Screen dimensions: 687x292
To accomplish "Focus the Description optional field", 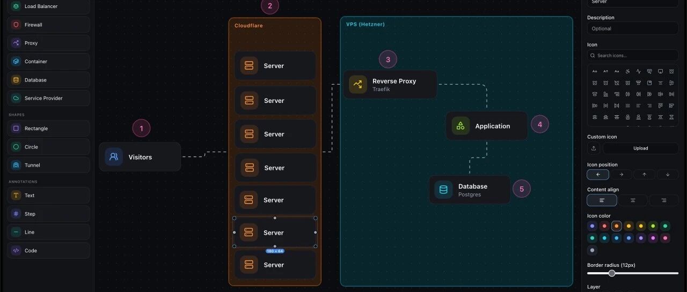I will pos(633,28).
